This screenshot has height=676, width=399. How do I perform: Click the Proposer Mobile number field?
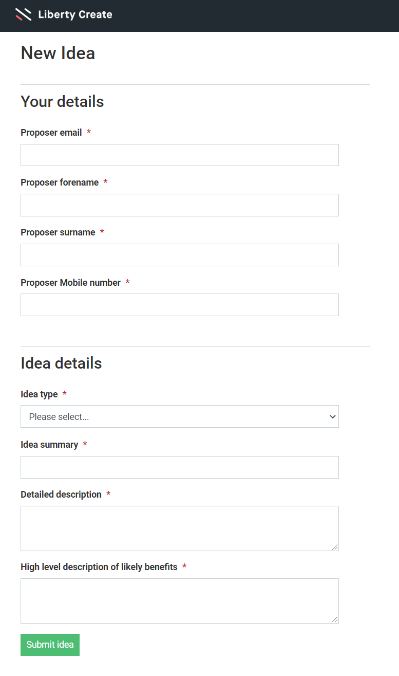point(179,304)
